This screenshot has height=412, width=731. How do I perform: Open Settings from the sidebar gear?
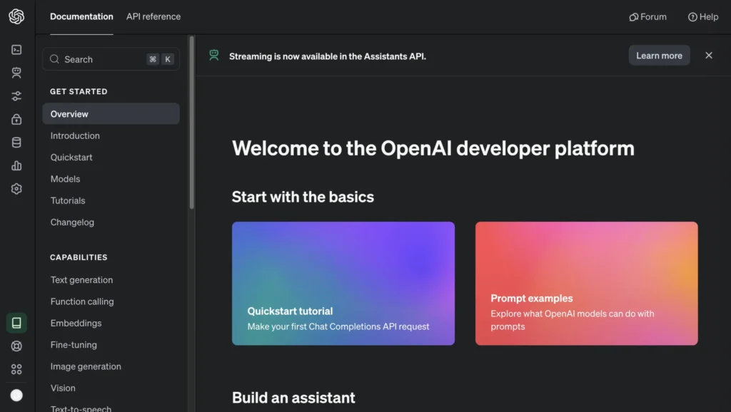click(x=16, y=188)
